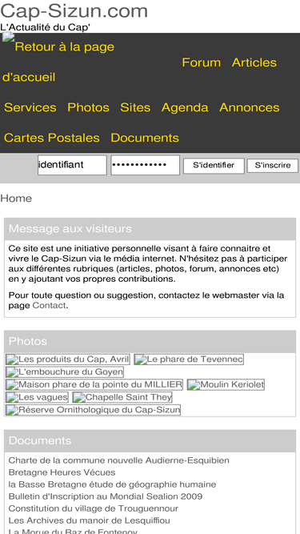Open the Photos section heading
300x534 pixels.
28,341
